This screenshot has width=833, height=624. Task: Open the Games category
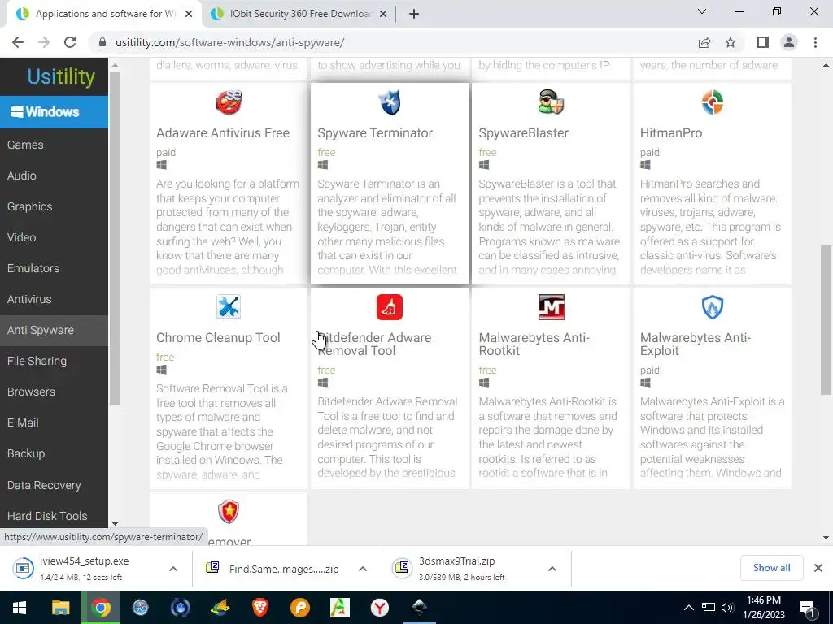pyautogui.click(x=25, y=145)
